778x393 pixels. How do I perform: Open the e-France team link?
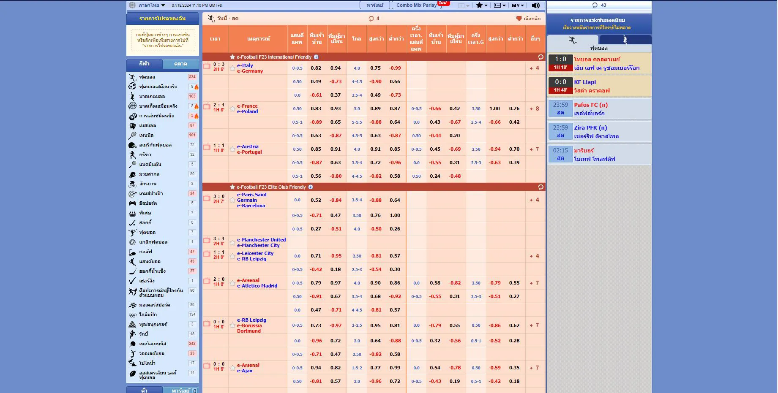pos(247,106)
